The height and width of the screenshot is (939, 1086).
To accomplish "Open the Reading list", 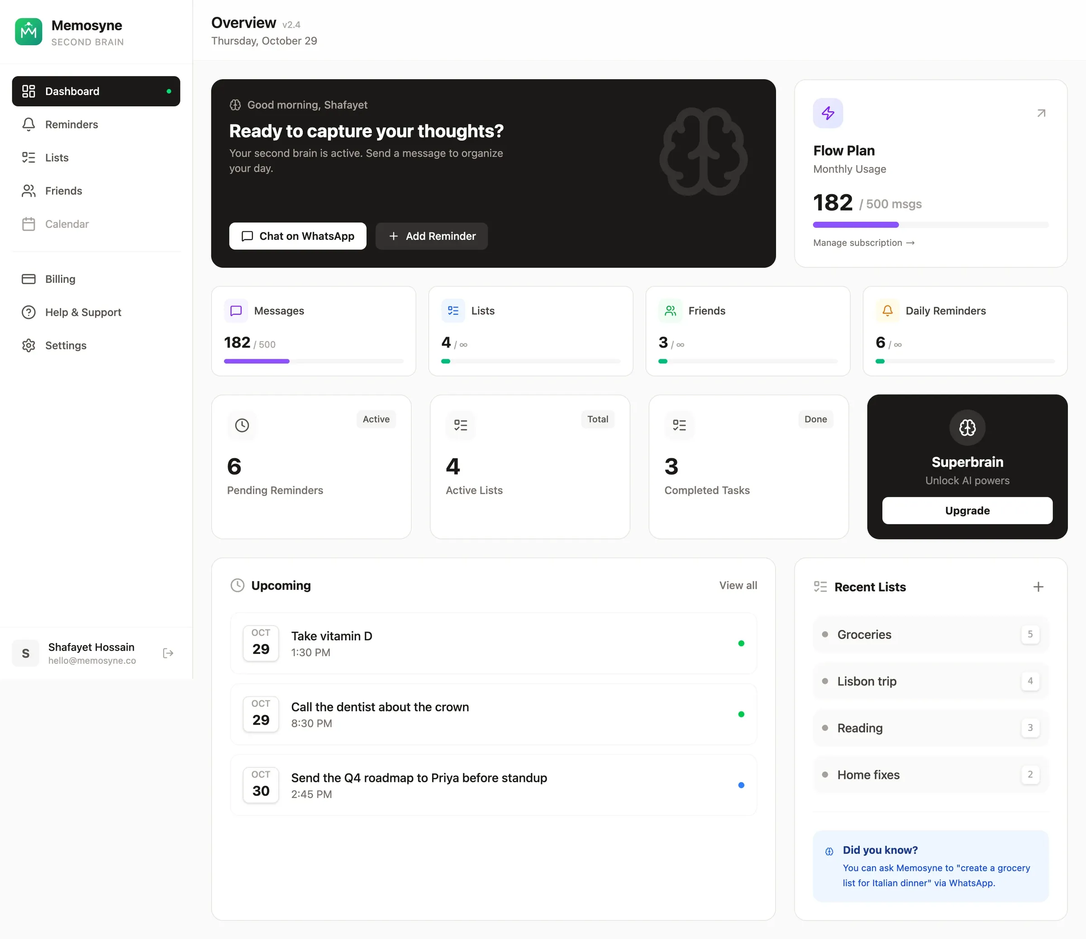I will (930, 728).
